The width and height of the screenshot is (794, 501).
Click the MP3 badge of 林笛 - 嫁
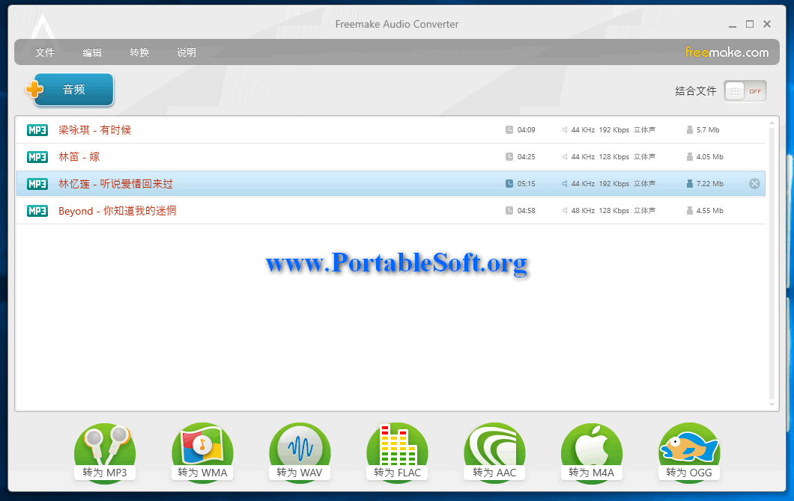pos(37,157)
